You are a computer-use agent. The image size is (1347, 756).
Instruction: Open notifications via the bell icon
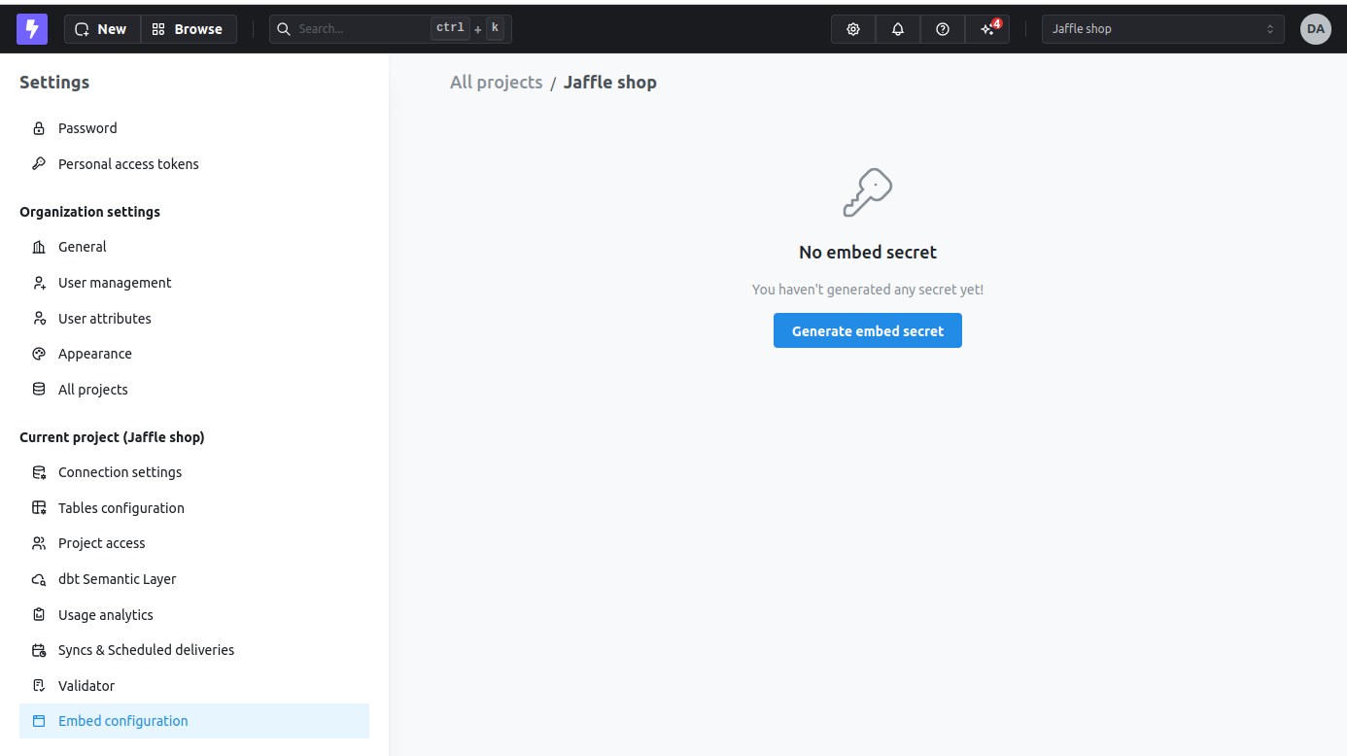897,28
